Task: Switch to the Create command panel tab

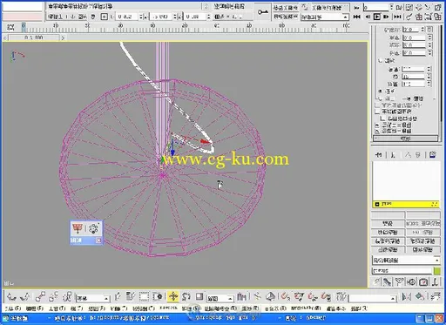Action: (x=376, y=281)
